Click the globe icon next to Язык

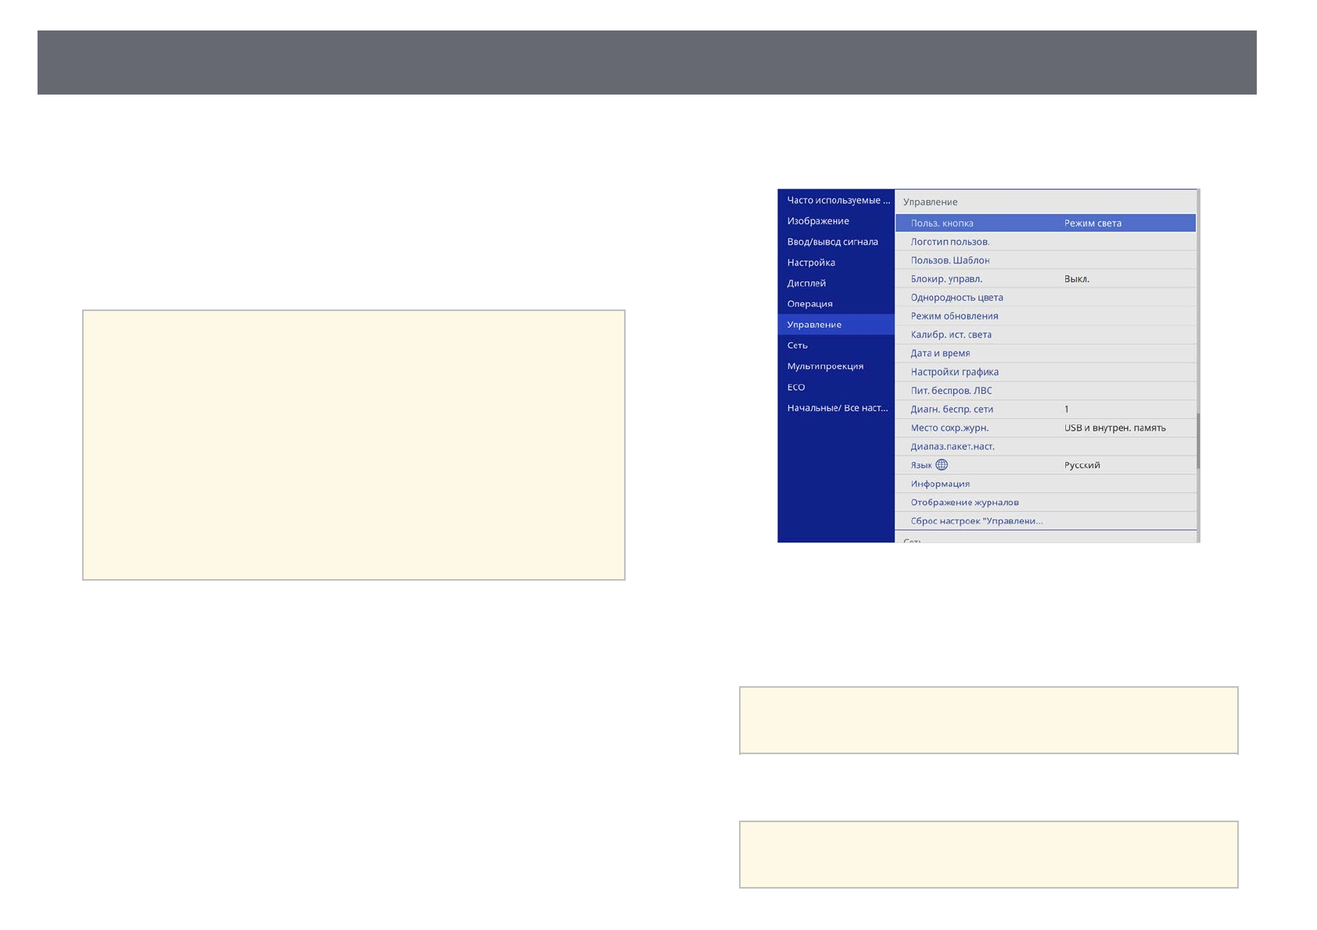(942, 465)
